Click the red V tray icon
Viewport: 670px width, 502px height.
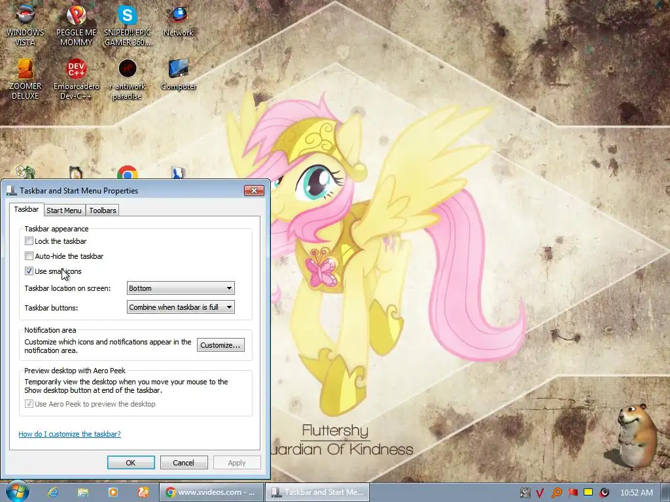[x=540, y=493]
